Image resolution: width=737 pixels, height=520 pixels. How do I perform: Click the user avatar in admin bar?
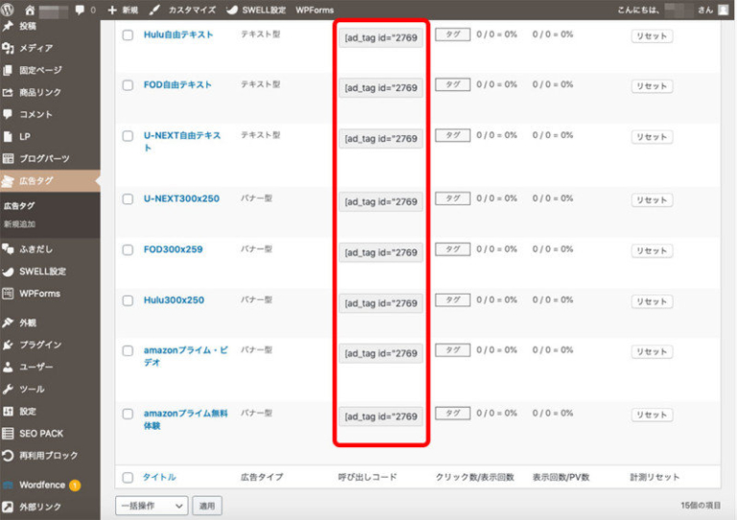click(724, 10)
